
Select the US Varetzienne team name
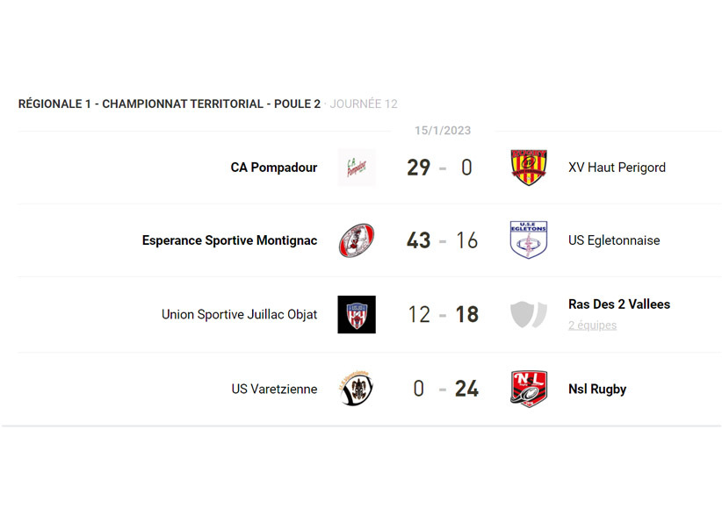coord(274,389)
